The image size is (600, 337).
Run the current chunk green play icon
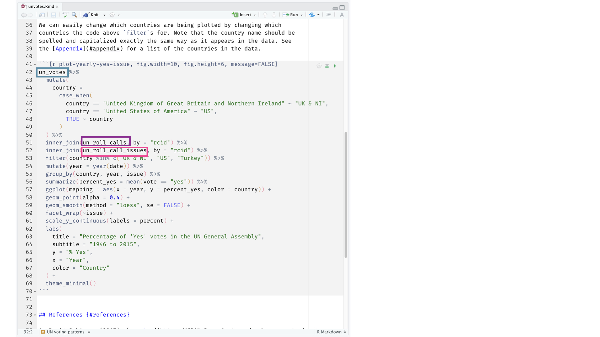335,66
